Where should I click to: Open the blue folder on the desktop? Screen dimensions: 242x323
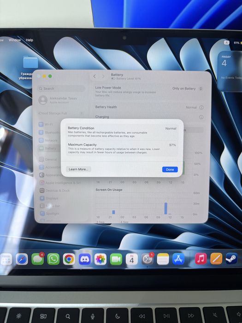click(30, 62)
